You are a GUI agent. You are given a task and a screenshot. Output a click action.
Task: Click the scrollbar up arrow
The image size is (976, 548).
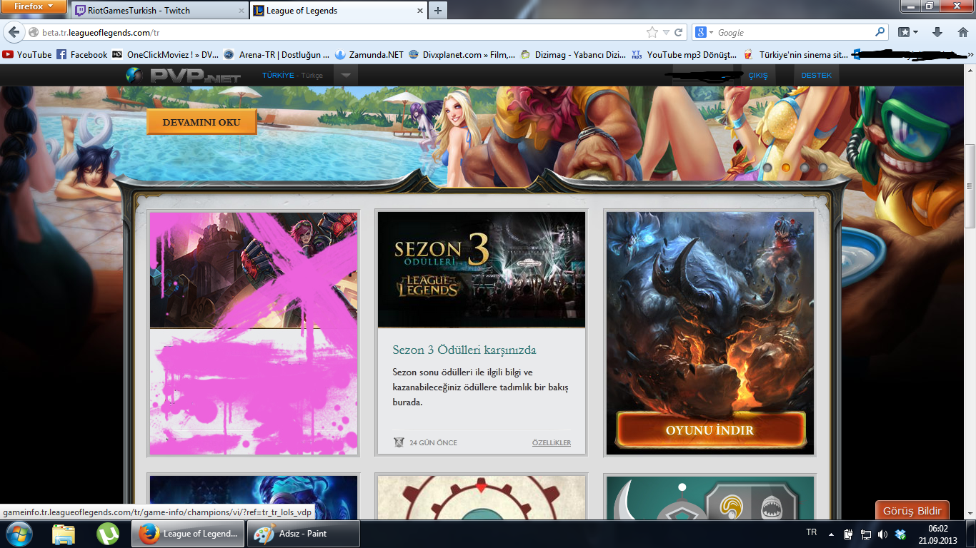(970, 70)
